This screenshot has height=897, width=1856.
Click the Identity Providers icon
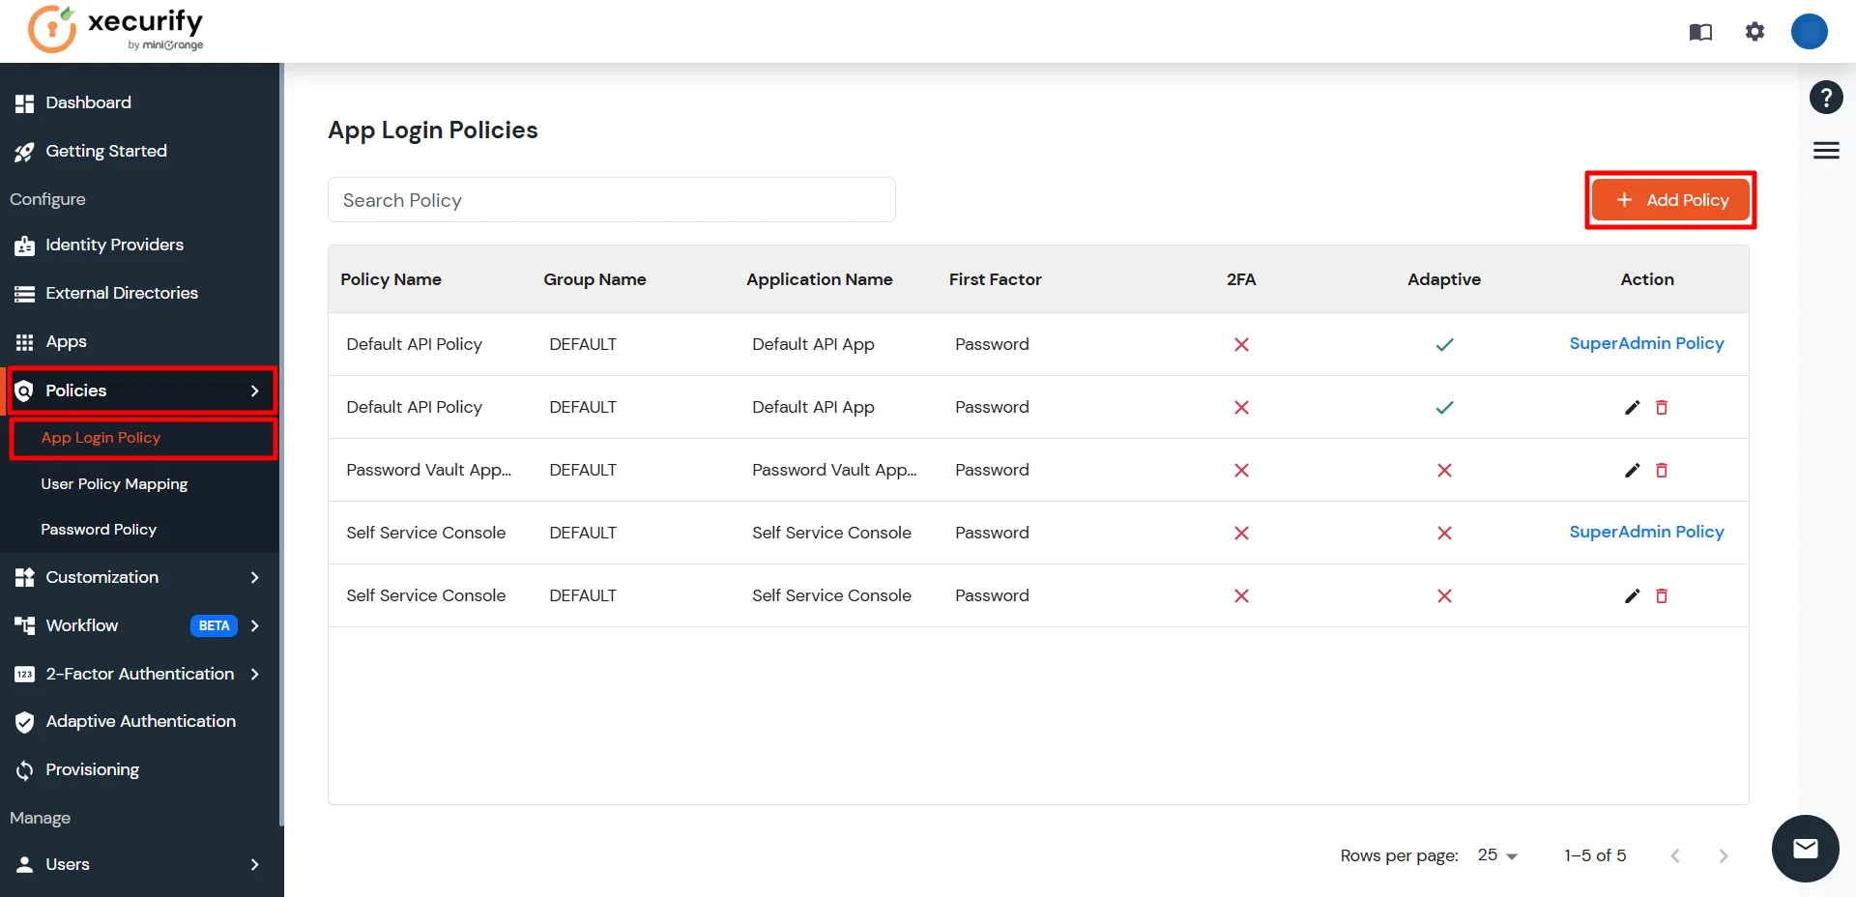pyautogui.click(x=24, y=246)
